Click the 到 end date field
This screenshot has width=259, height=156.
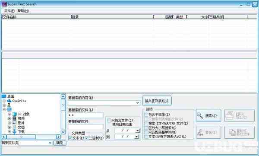tap(125, 137)
